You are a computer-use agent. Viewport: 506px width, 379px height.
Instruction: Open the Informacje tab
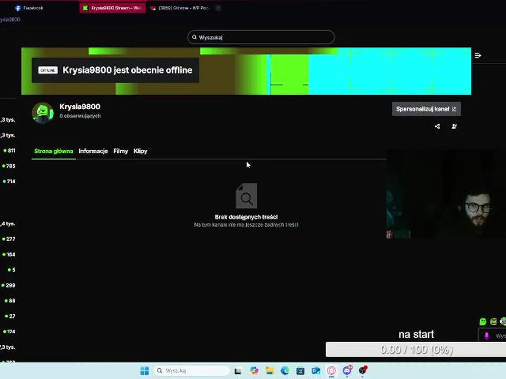pyautogui.click(x=93, y=151)
